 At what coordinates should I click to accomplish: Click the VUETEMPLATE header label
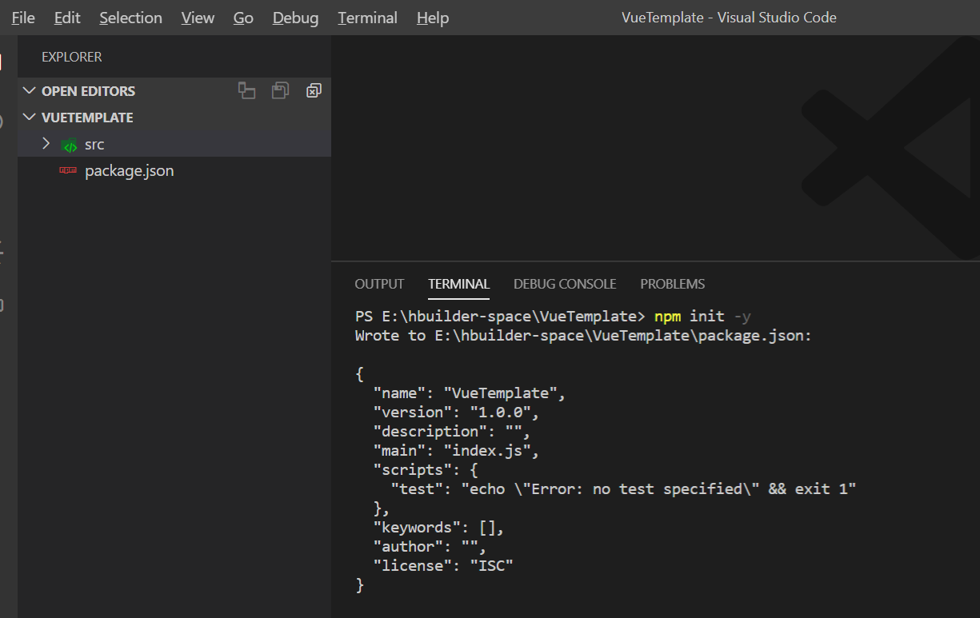(x=87, y=118)
